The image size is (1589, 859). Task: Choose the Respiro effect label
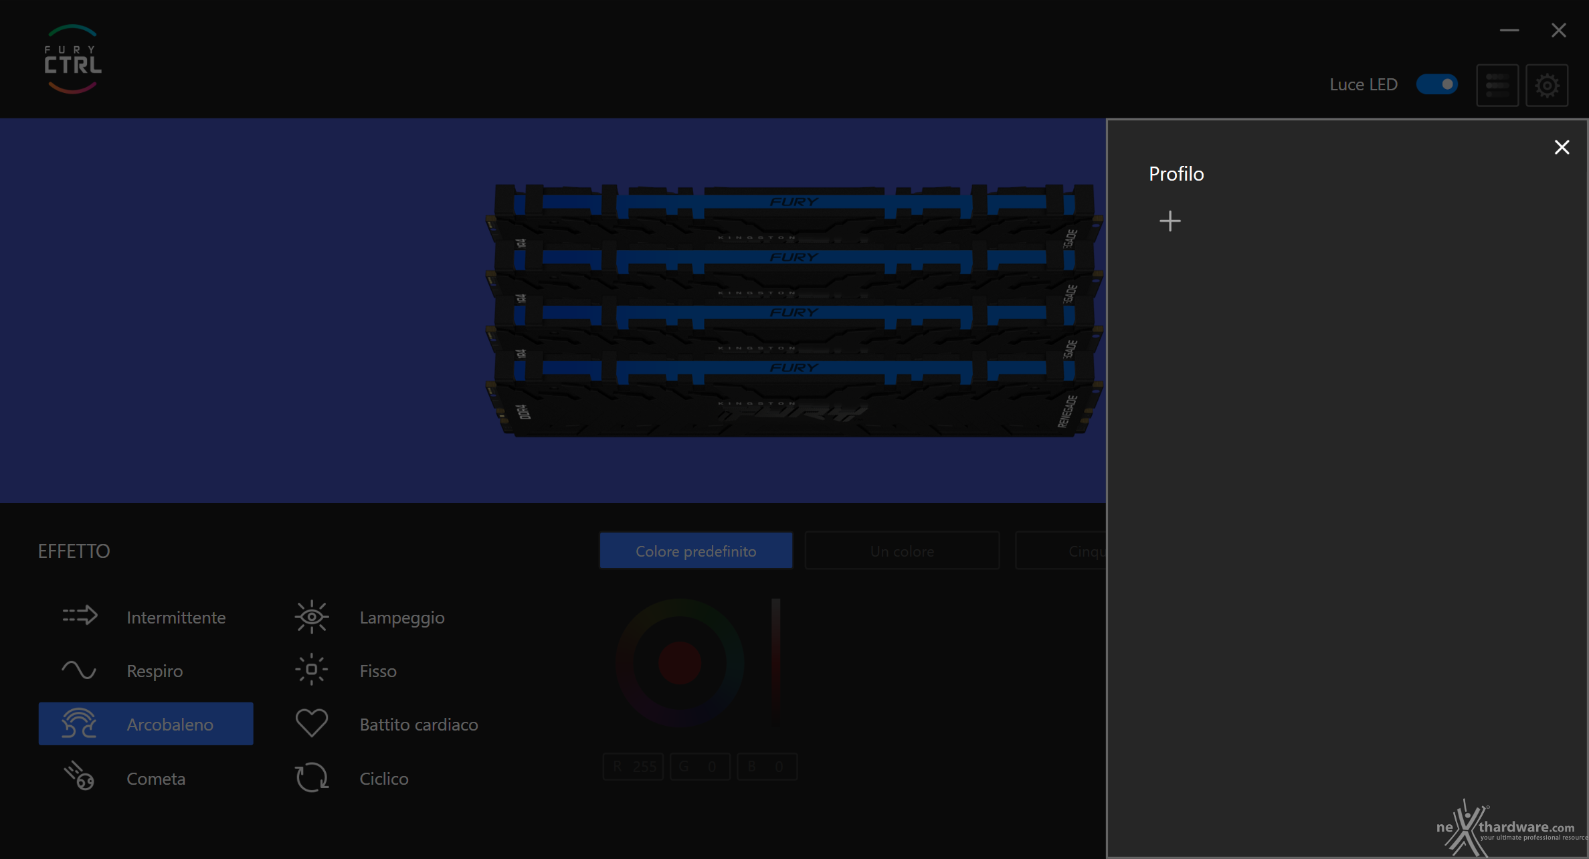155,670
